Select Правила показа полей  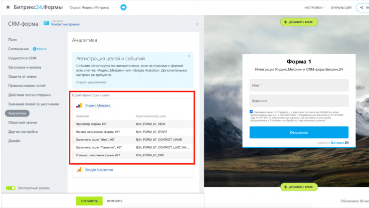pos(27,86)
